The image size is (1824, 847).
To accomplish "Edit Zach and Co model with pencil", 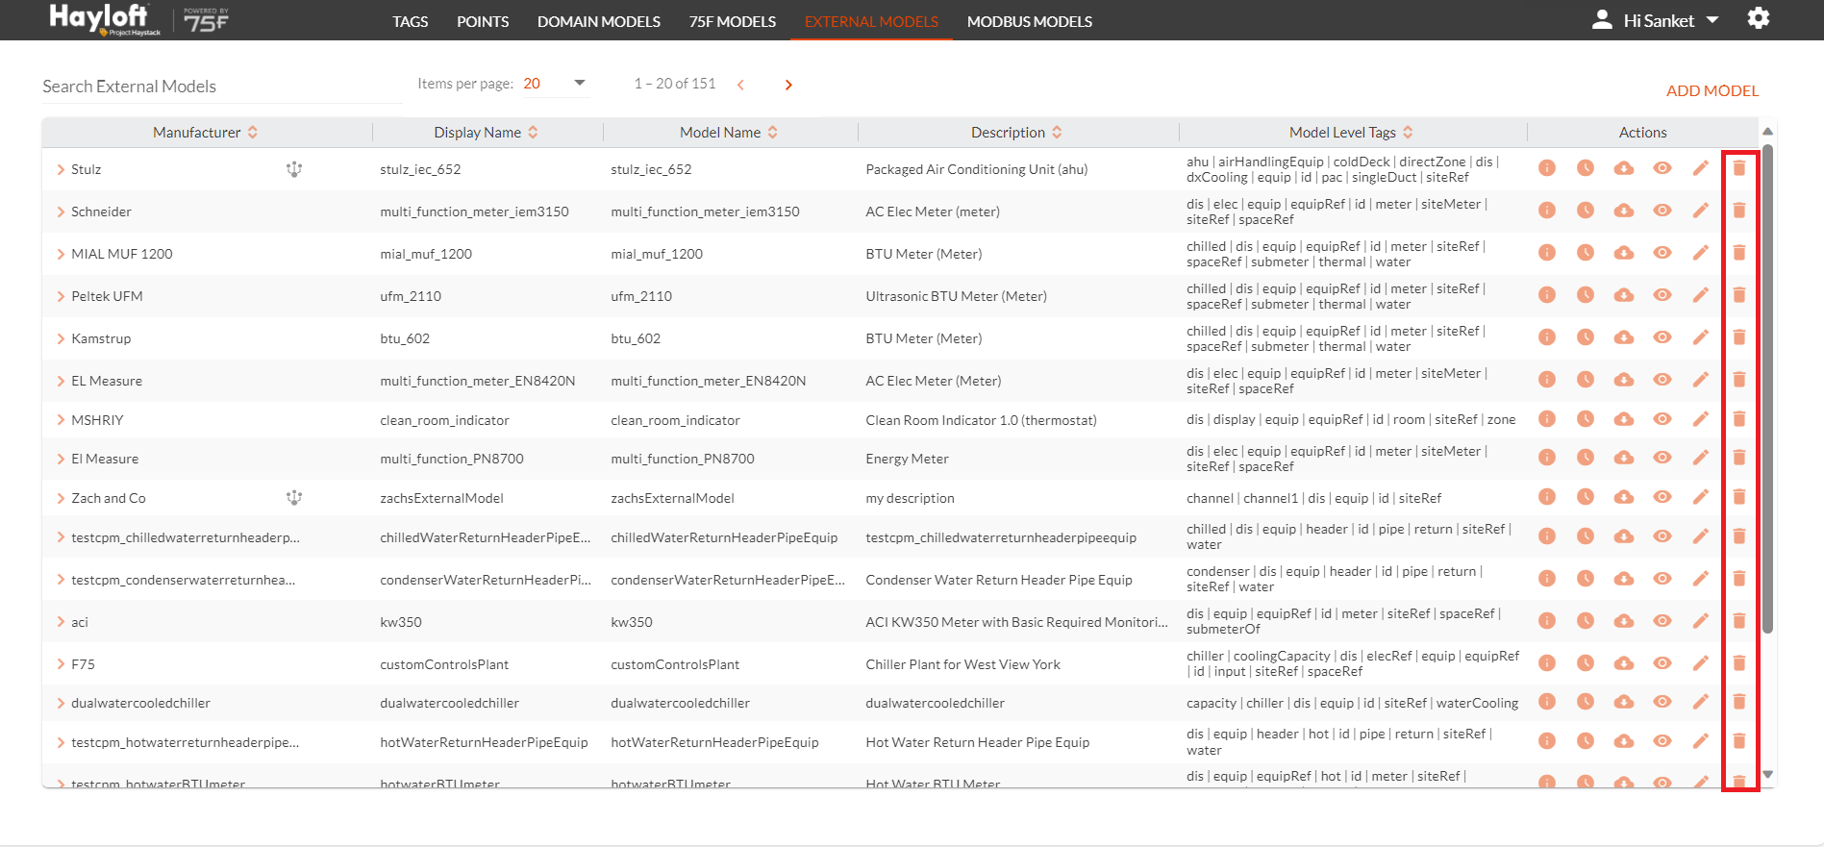I will click(x=1701, y=497).
